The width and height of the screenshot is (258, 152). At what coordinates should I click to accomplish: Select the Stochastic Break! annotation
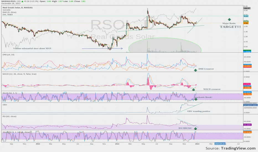(203, 97)
